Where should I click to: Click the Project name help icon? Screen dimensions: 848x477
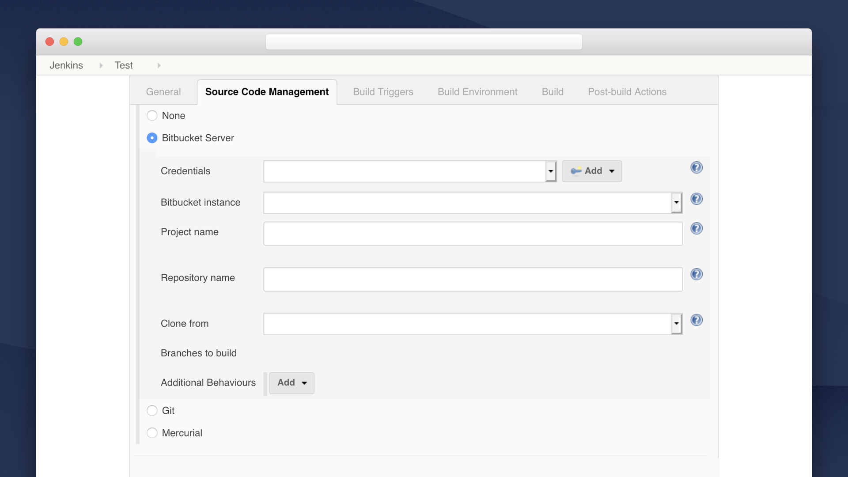pos(697,228)
